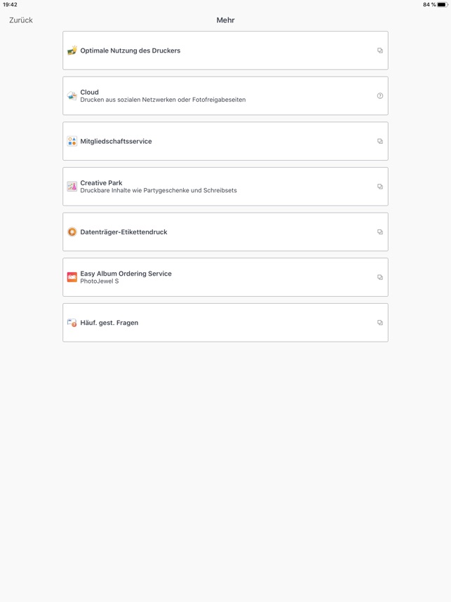Open Creative Park printable content entry
This screenshot has height=602, width=451.
[225, 187]
